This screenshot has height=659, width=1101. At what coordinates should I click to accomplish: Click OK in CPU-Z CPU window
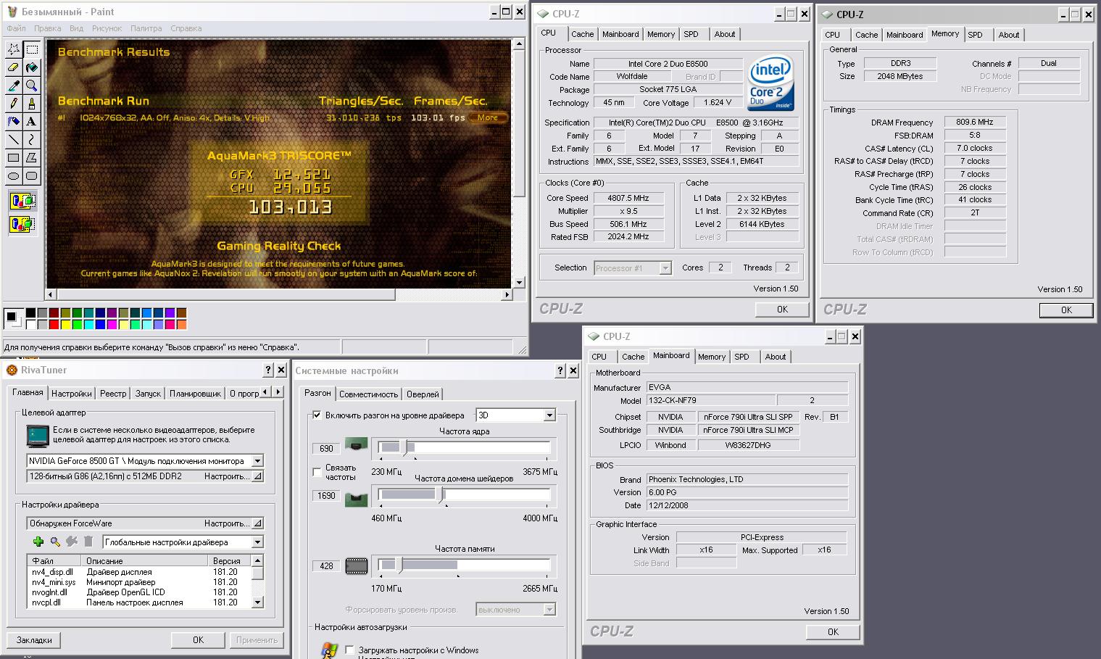(x=782, y=310)
